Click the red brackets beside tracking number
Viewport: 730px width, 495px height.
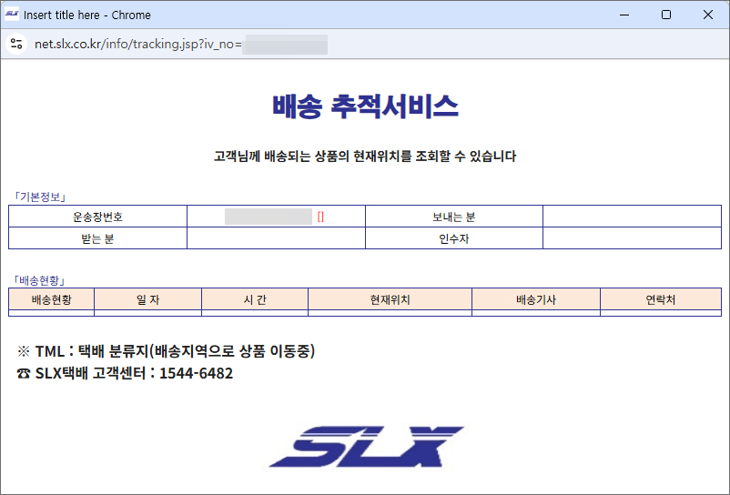coord(320,217)
